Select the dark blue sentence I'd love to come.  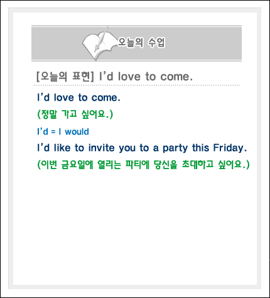78,97
